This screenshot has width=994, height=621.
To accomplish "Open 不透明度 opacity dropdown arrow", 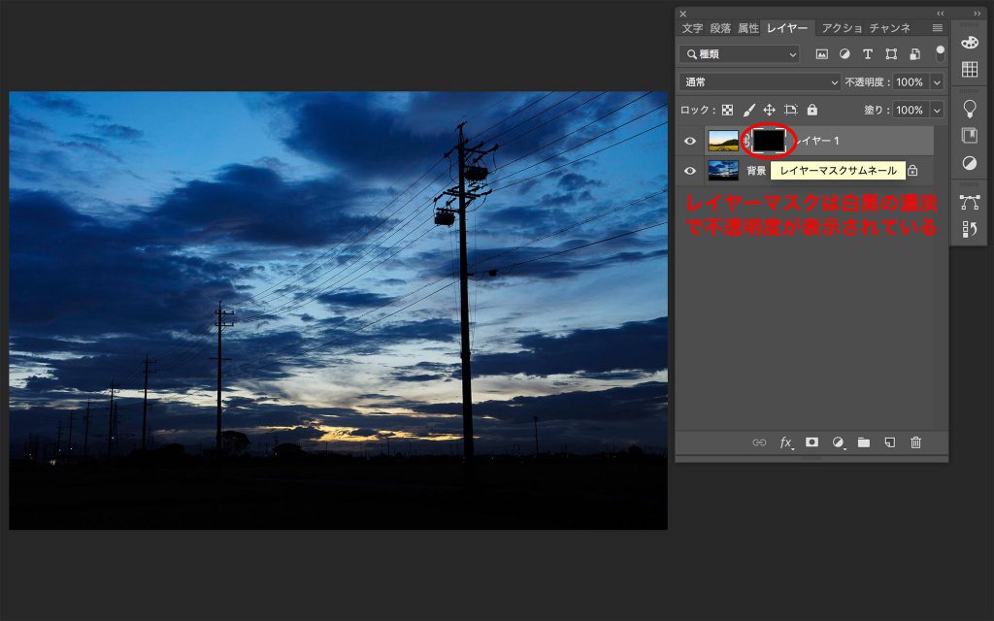I will click(x=937, y=82).
